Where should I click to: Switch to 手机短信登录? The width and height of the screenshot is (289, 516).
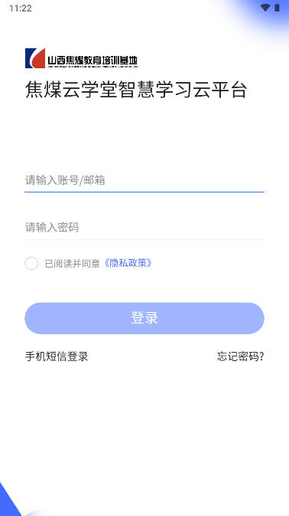[57, 357]
